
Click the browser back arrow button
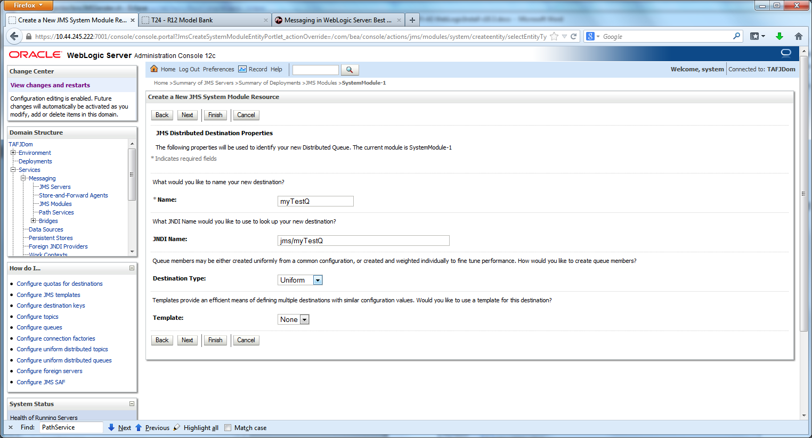(13, 36)
